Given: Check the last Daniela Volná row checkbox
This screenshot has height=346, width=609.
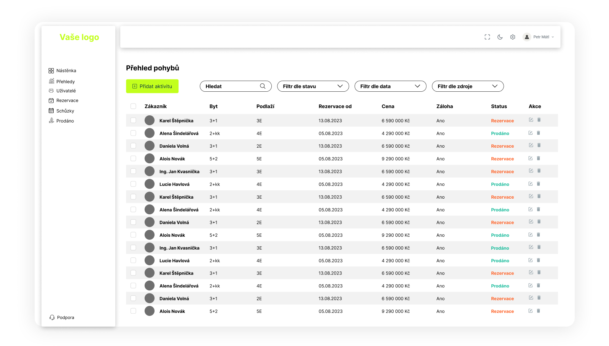Looking at the screenshot, I should 133,298.
